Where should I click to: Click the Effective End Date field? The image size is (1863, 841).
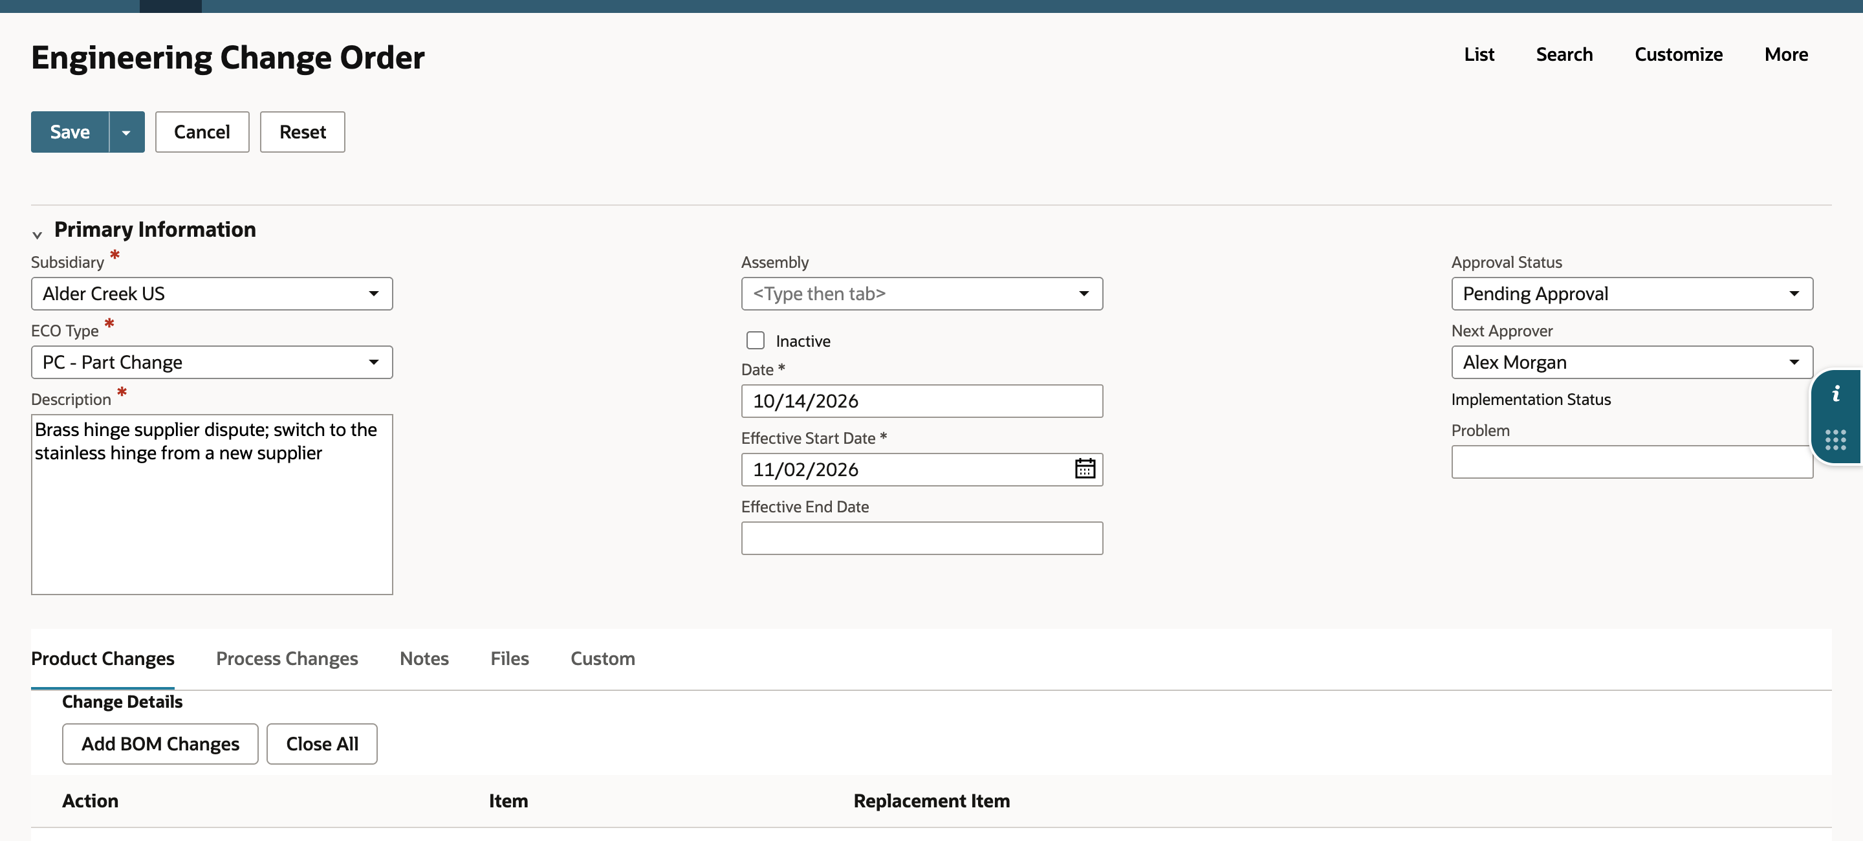click(x=921, y=539)
